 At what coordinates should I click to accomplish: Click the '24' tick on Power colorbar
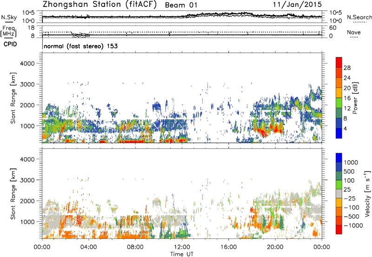[x=347, y=78]
